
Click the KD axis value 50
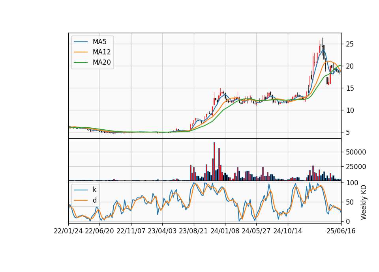350,202
